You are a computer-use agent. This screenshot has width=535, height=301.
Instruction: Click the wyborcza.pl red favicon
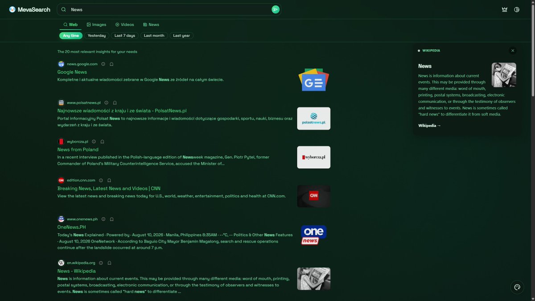61,141
